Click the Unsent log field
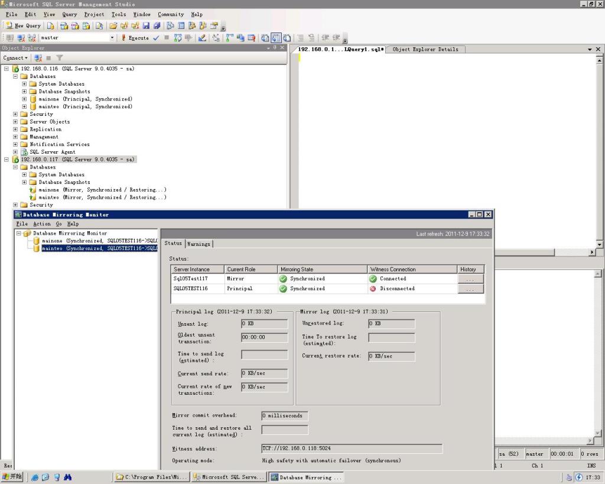The height and width of the screenshot is (484, 605). pyautogui.click(x=264, y=324)
